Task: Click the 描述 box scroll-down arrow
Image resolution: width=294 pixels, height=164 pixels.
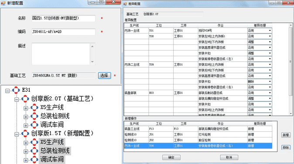Action: [92, 62]
